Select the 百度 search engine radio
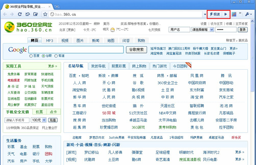The image size is (256, 165). (31, 56)
